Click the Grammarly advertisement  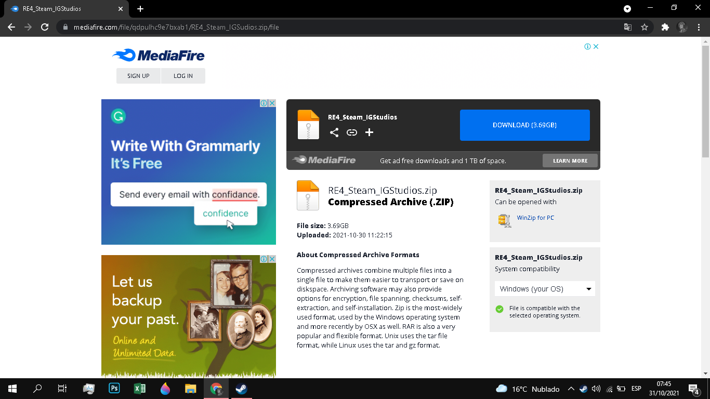pyautogui.click(x=189, y=172)
